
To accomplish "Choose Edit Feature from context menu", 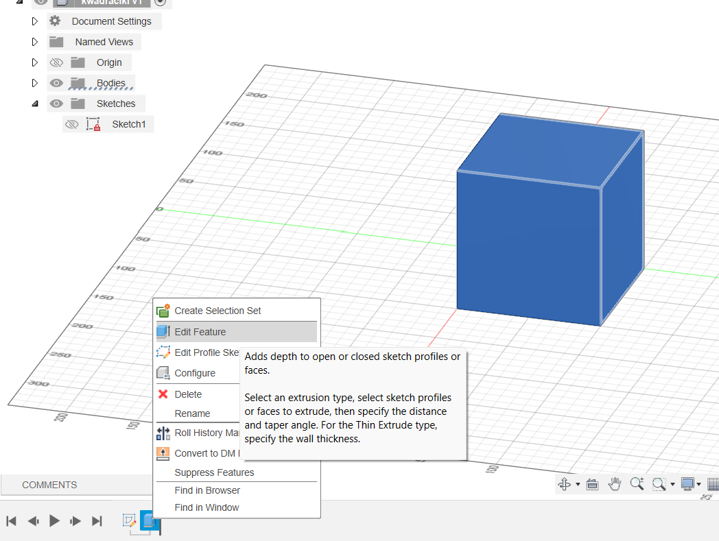I will pos(237,332).
